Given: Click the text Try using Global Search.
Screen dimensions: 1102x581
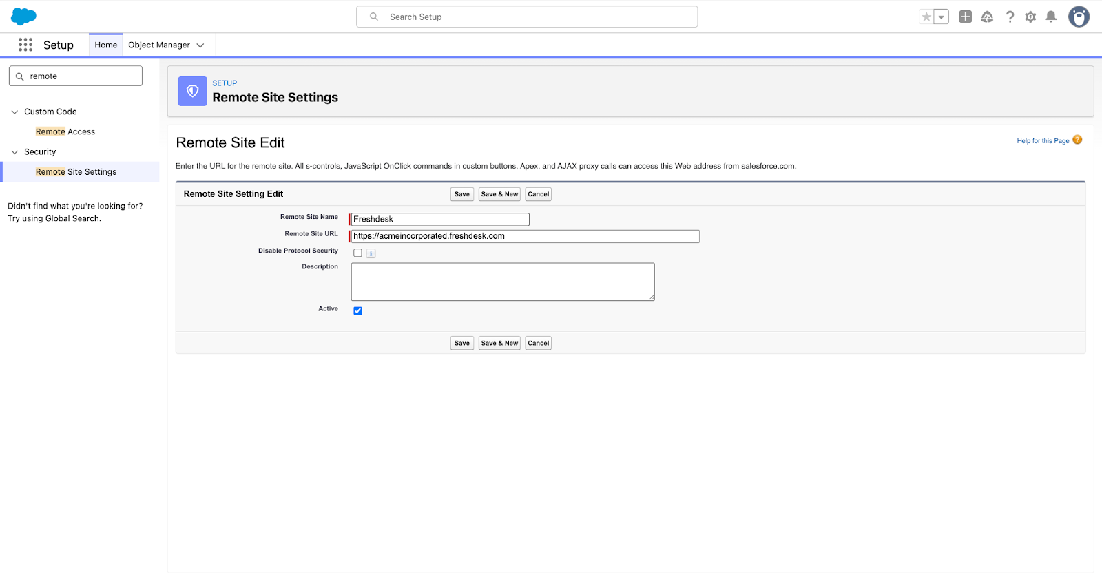Looking at the screenshot, I should tap(54, 218).
